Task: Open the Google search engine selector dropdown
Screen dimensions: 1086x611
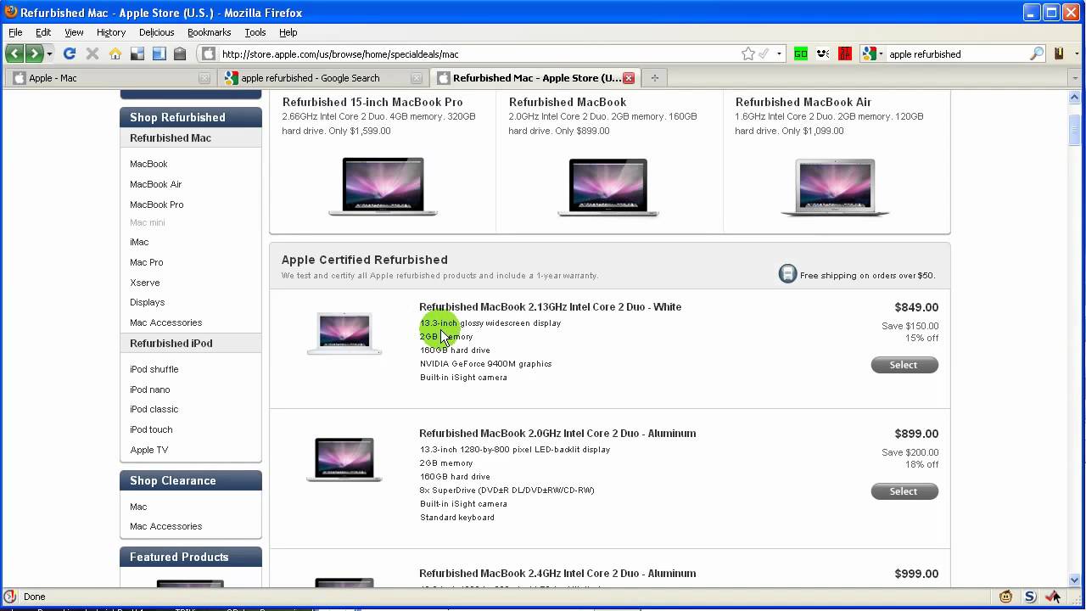Action: coord(872,53)
